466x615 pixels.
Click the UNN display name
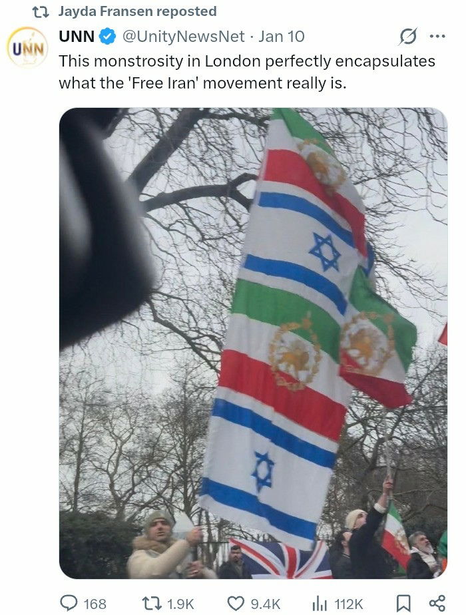point(77,37)
